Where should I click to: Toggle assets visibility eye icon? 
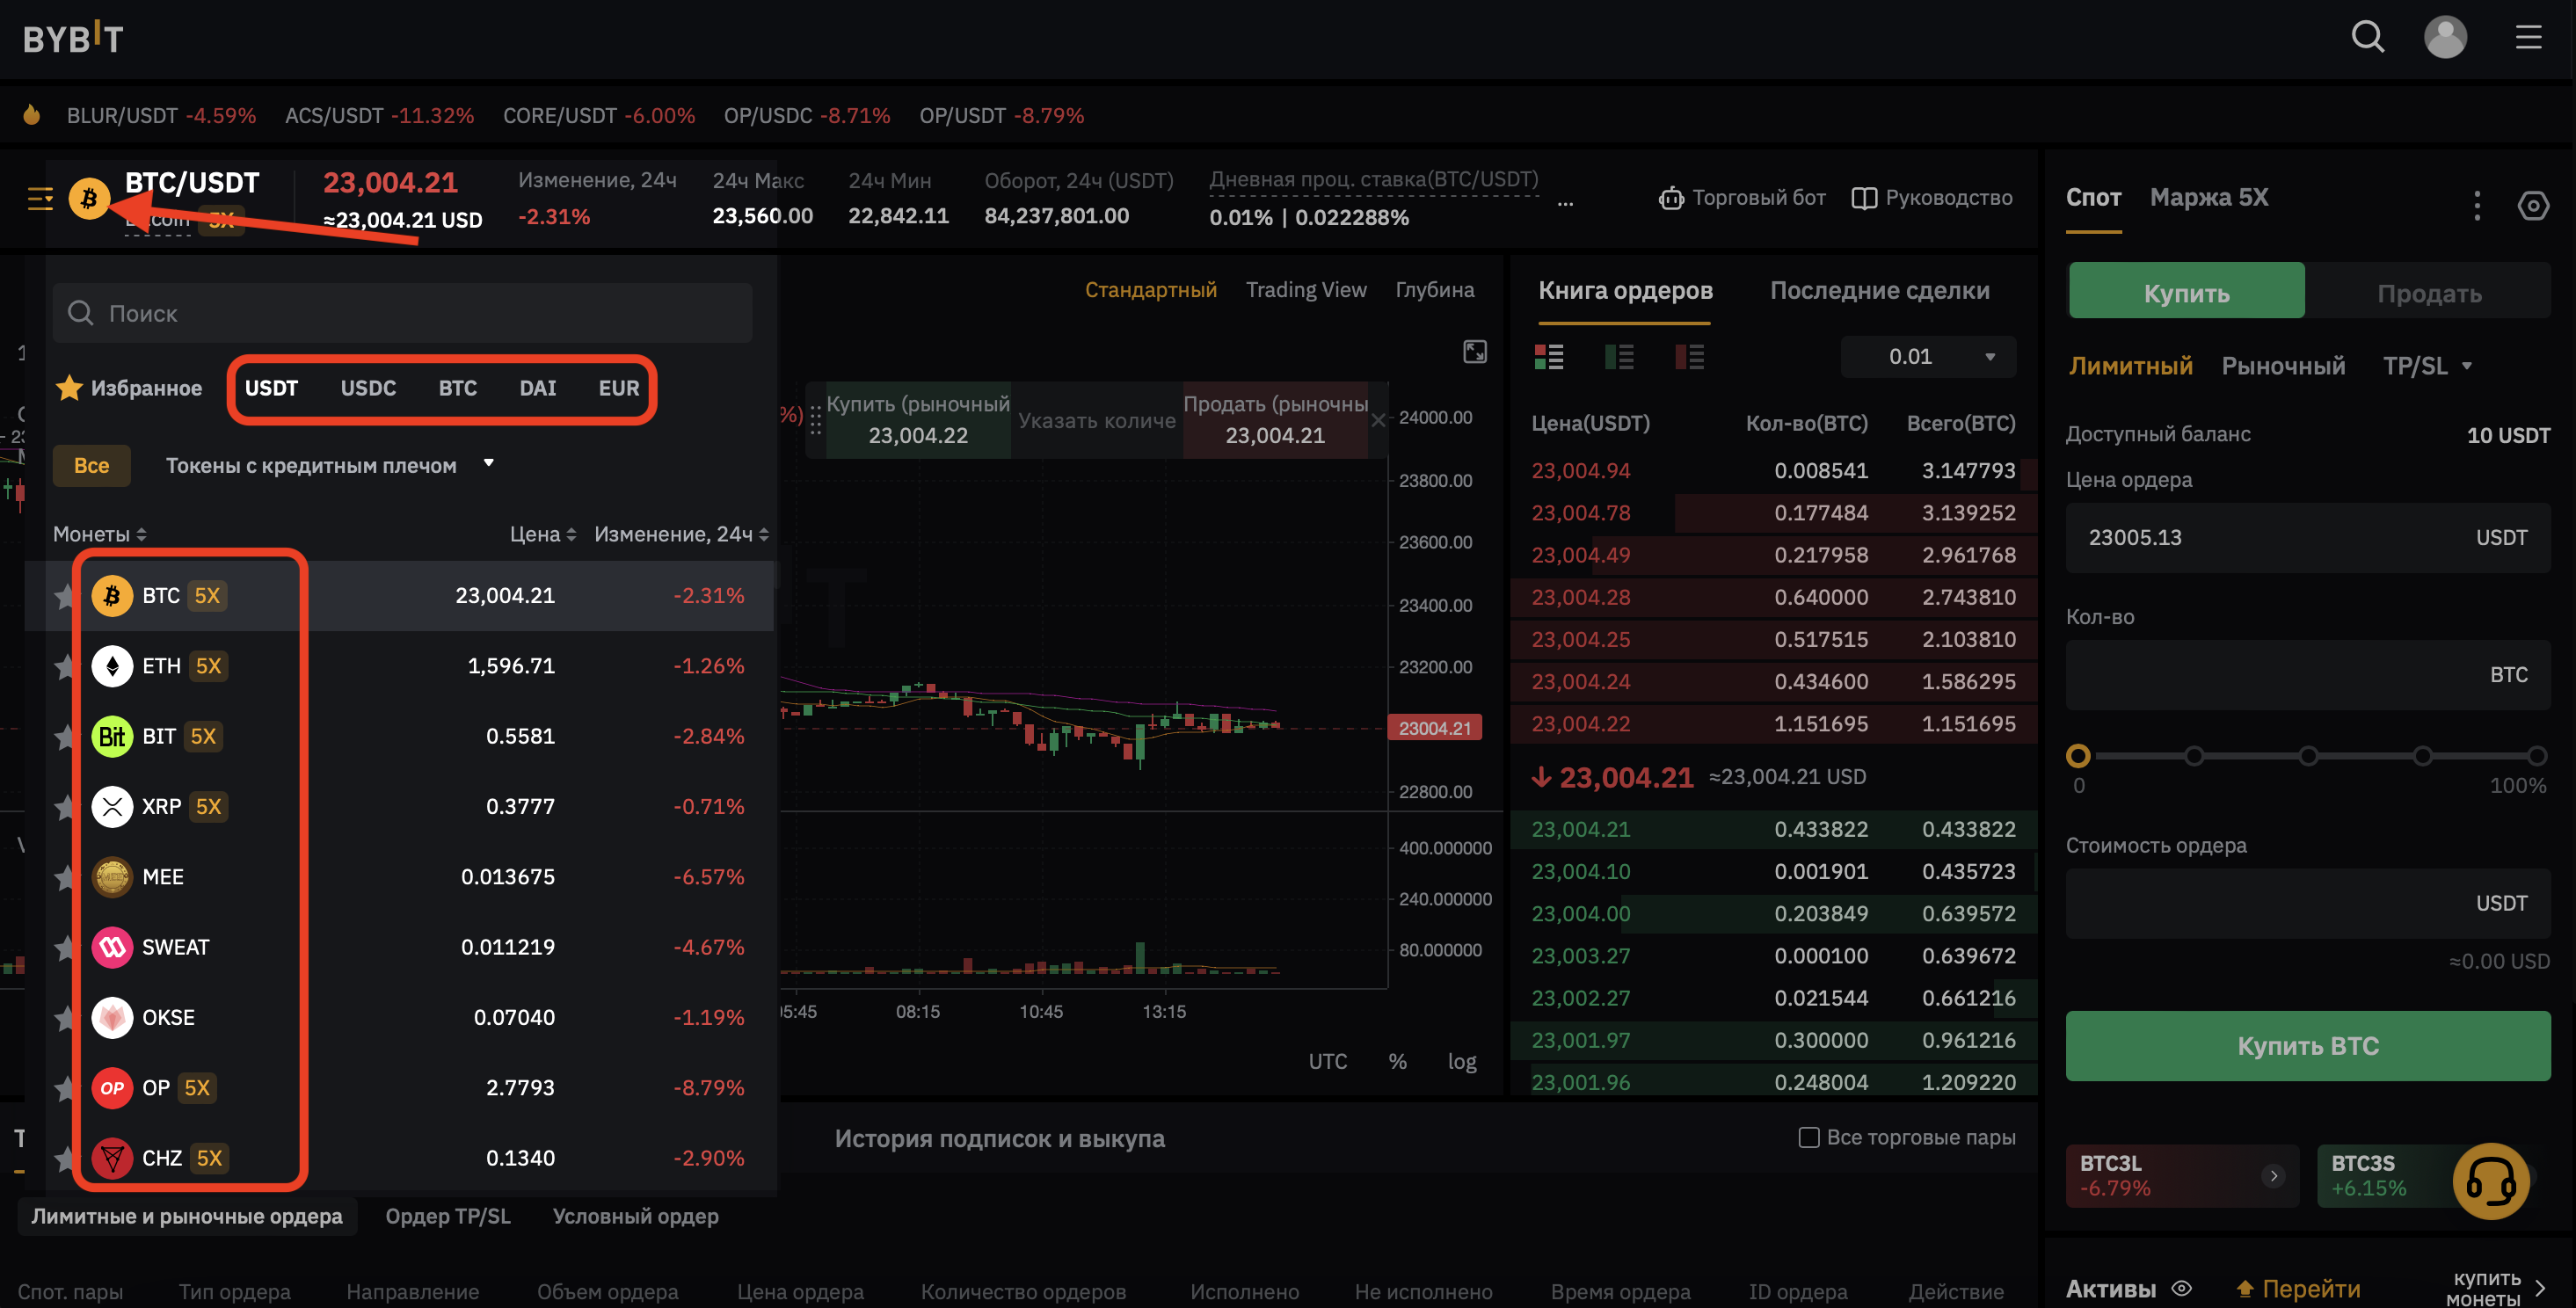[x=2182, y=1288]
